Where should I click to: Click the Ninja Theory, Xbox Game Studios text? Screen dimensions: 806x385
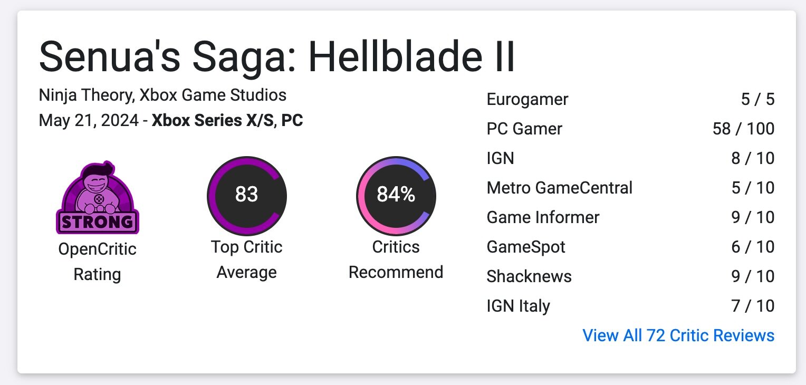click(x=162, y=95)
